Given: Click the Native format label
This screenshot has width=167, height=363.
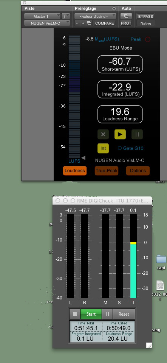Looking at the screenshot, I should 145,23.
